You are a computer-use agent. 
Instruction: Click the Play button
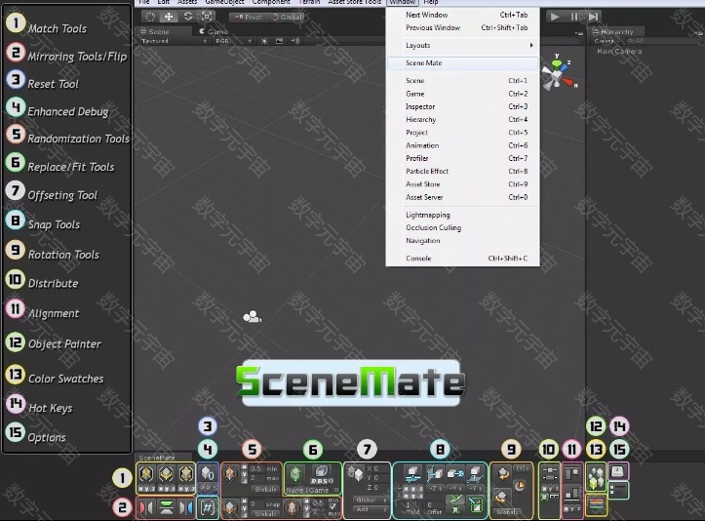(555, 17)
